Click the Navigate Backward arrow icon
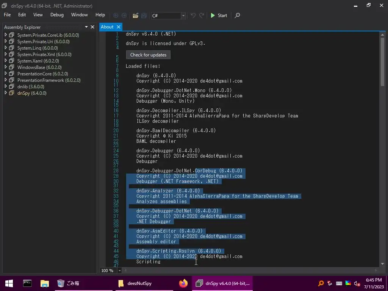This screenshot has height=291, width=388. [116, 15]
